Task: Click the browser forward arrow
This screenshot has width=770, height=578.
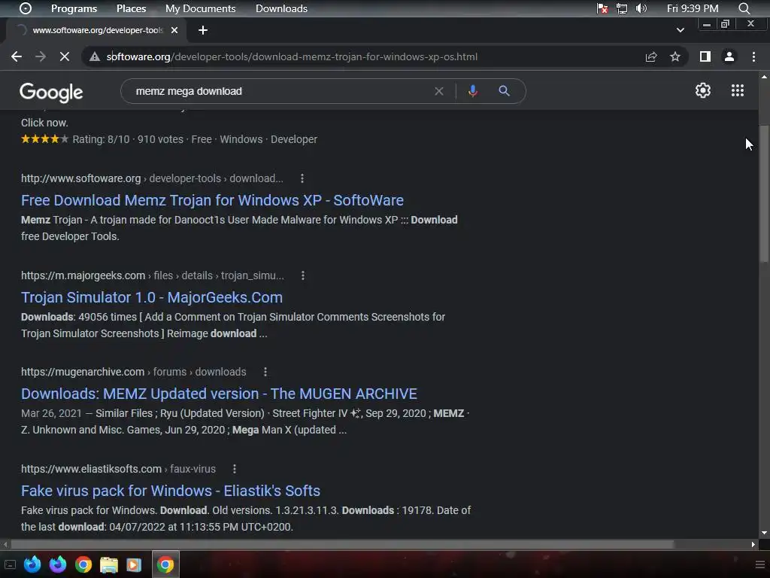Action: coord(41,56)
